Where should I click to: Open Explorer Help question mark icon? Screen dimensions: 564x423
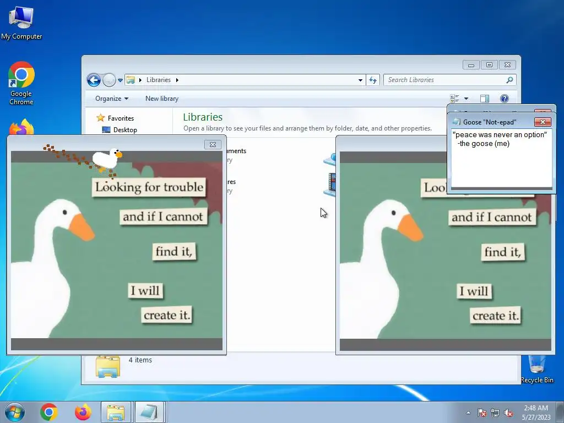[x=505, y=99]
